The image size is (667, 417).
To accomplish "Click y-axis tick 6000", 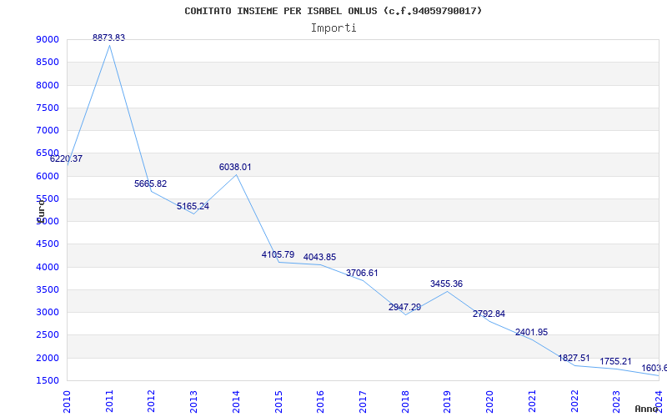I will (x=48, y=176).
